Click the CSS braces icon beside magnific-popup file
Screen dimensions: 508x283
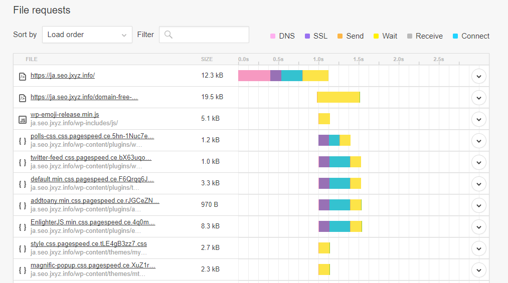22,270
